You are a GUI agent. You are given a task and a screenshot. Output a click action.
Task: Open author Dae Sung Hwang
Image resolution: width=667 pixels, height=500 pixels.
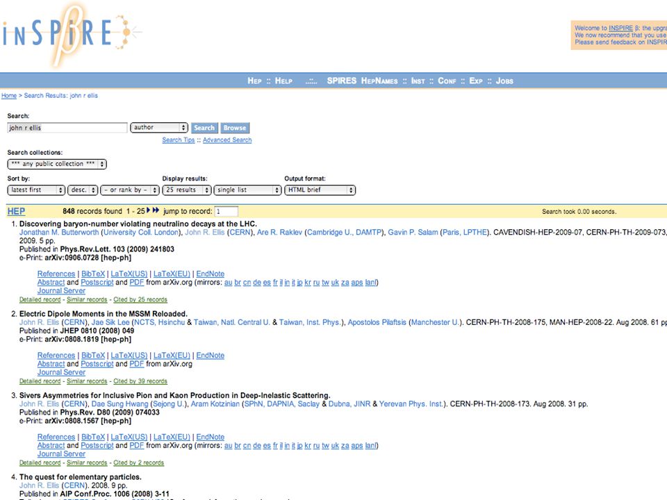point(120,404)
